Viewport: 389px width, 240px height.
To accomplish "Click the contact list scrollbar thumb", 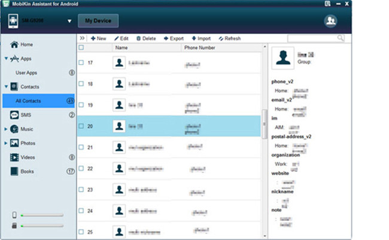I will click(265, 124).
